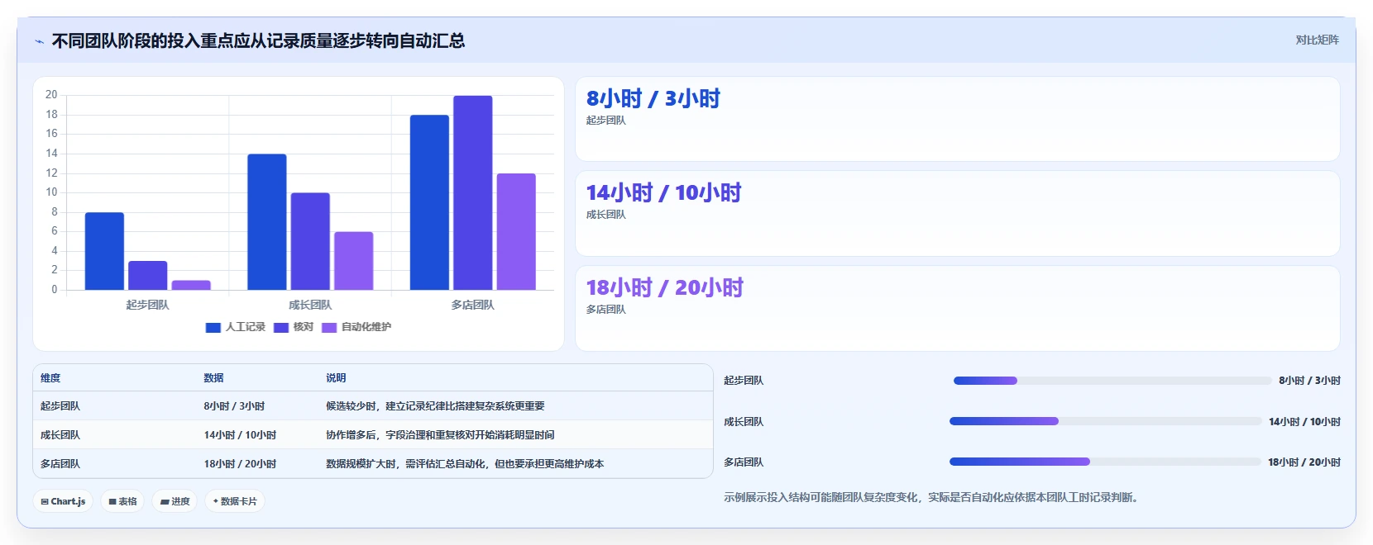Click the 起步团队 人工记录 bar at 8
1373x545 pixels.
coord(104,251)
